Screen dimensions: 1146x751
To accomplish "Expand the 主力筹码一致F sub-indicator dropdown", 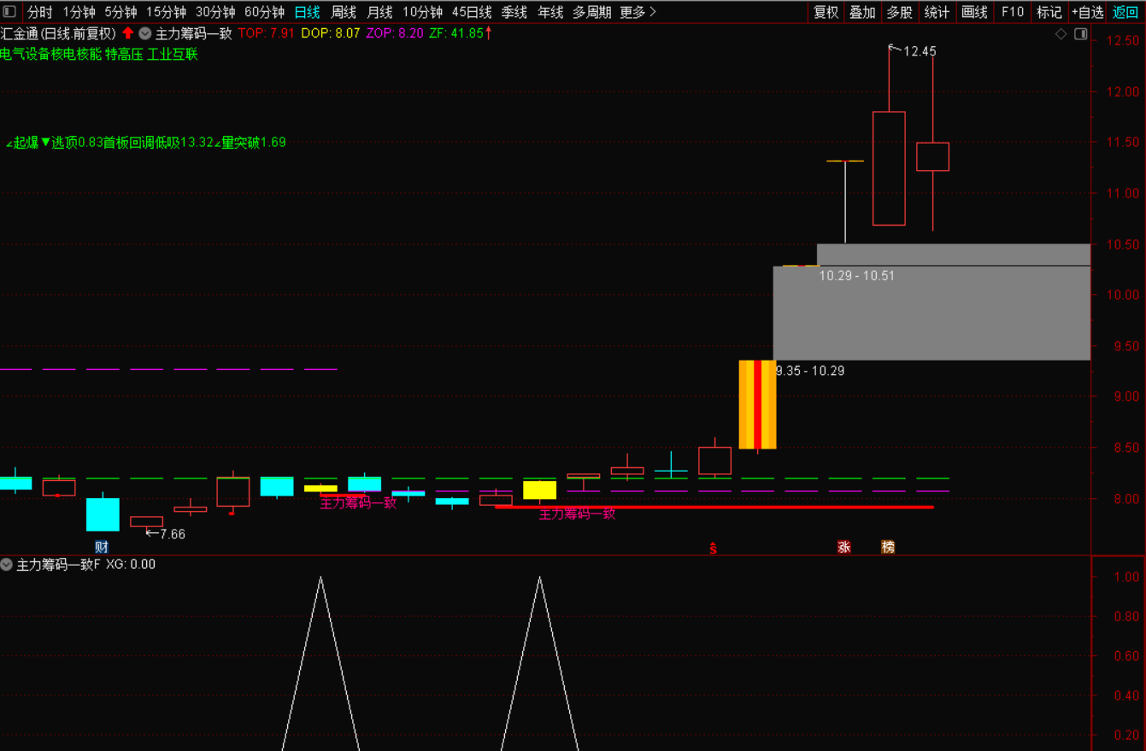I will click(7, 564).
